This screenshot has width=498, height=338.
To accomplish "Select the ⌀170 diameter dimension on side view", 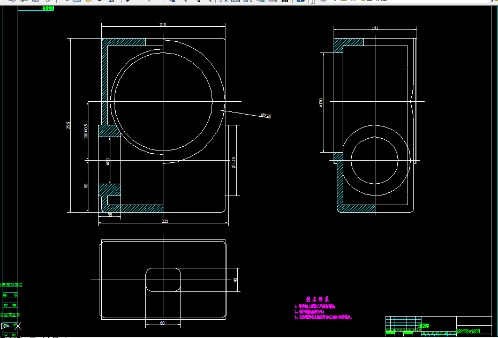I will tap(321, 103).
